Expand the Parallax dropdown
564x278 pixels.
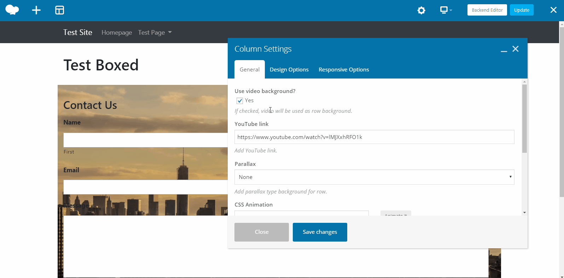374,177
